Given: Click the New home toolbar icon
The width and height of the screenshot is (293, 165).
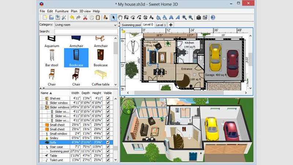Looking at the screenshot, I should pyautogui.click(x=45, y=18).
